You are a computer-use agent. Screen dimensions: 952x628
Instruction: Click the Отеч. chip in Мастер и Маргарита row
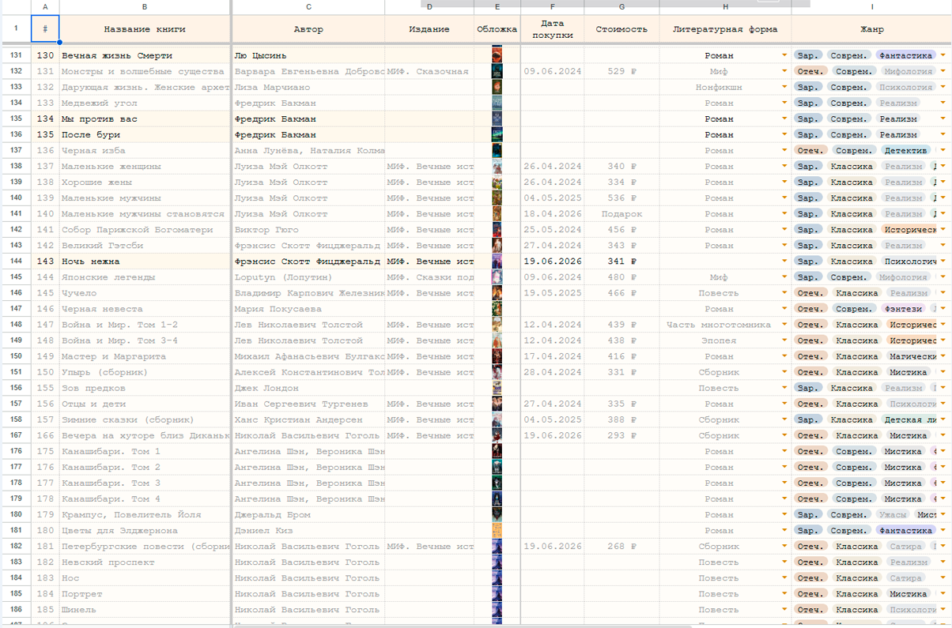tap(810, 356)
